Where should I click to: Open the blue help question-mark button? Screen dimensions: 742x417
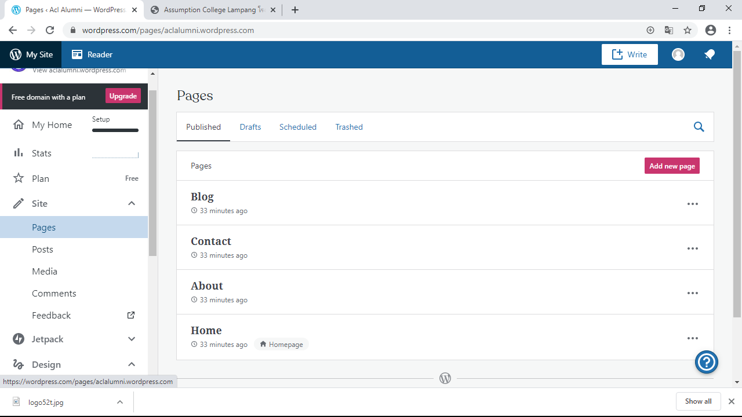(x=707, y=363)
